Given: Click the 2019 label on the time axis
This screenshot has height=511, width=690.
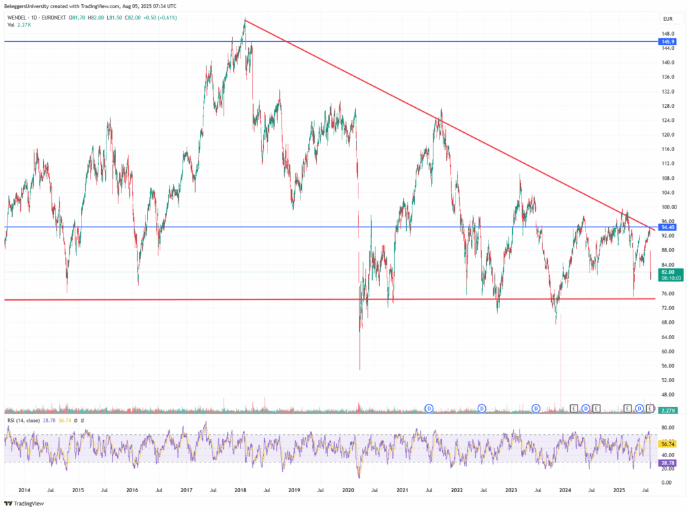Looking at the screenshot, I should (294, 490).
